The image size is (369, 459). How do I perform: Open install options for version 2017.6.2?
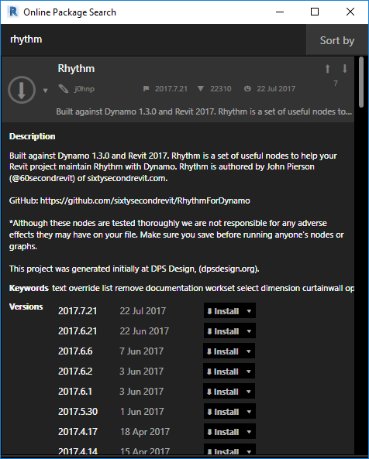(x=249, y=372)
